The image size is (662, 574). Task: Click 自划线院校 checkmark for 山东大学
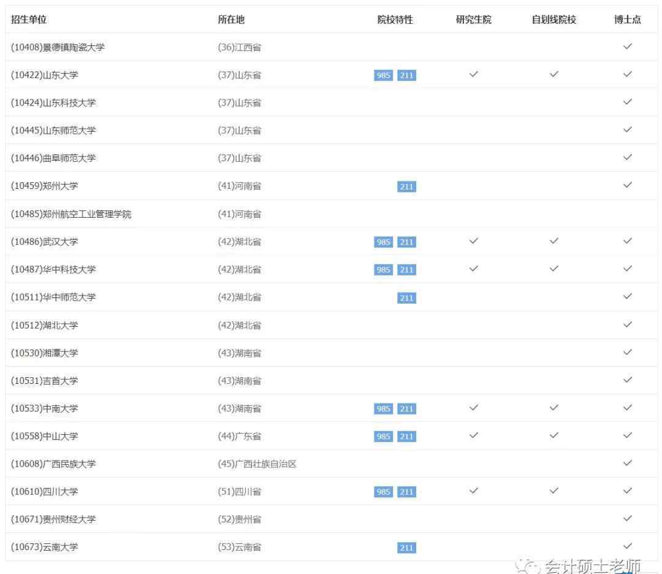click(x=554, y=74)
